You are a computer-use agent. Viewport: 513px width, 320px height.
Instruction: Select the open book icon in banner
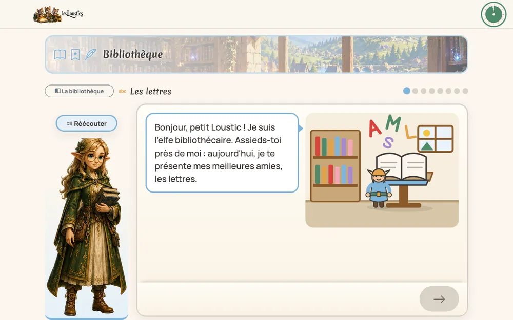[x=60, y=54]
